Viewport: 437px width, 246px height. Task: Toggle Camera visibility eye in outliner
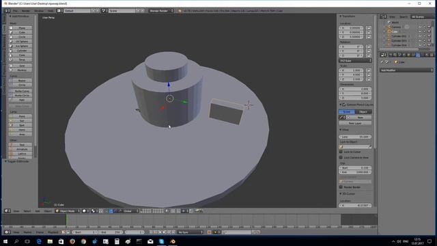(420, 27)
